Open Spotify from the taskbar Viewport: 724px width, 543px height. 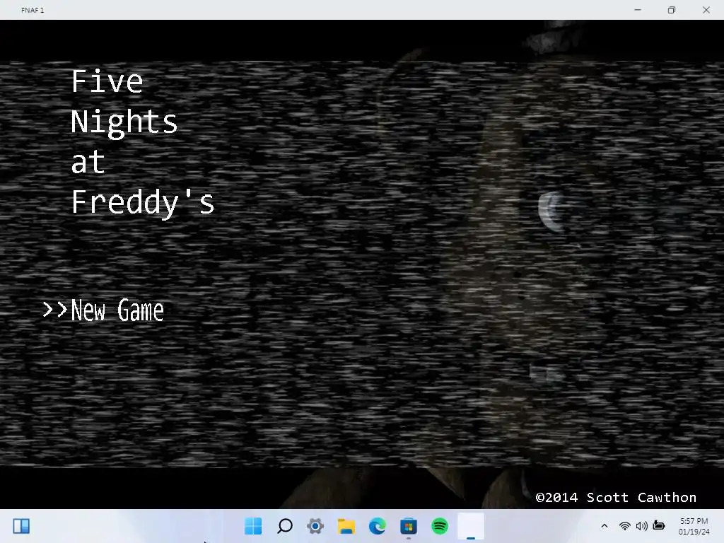coord(440,526)
